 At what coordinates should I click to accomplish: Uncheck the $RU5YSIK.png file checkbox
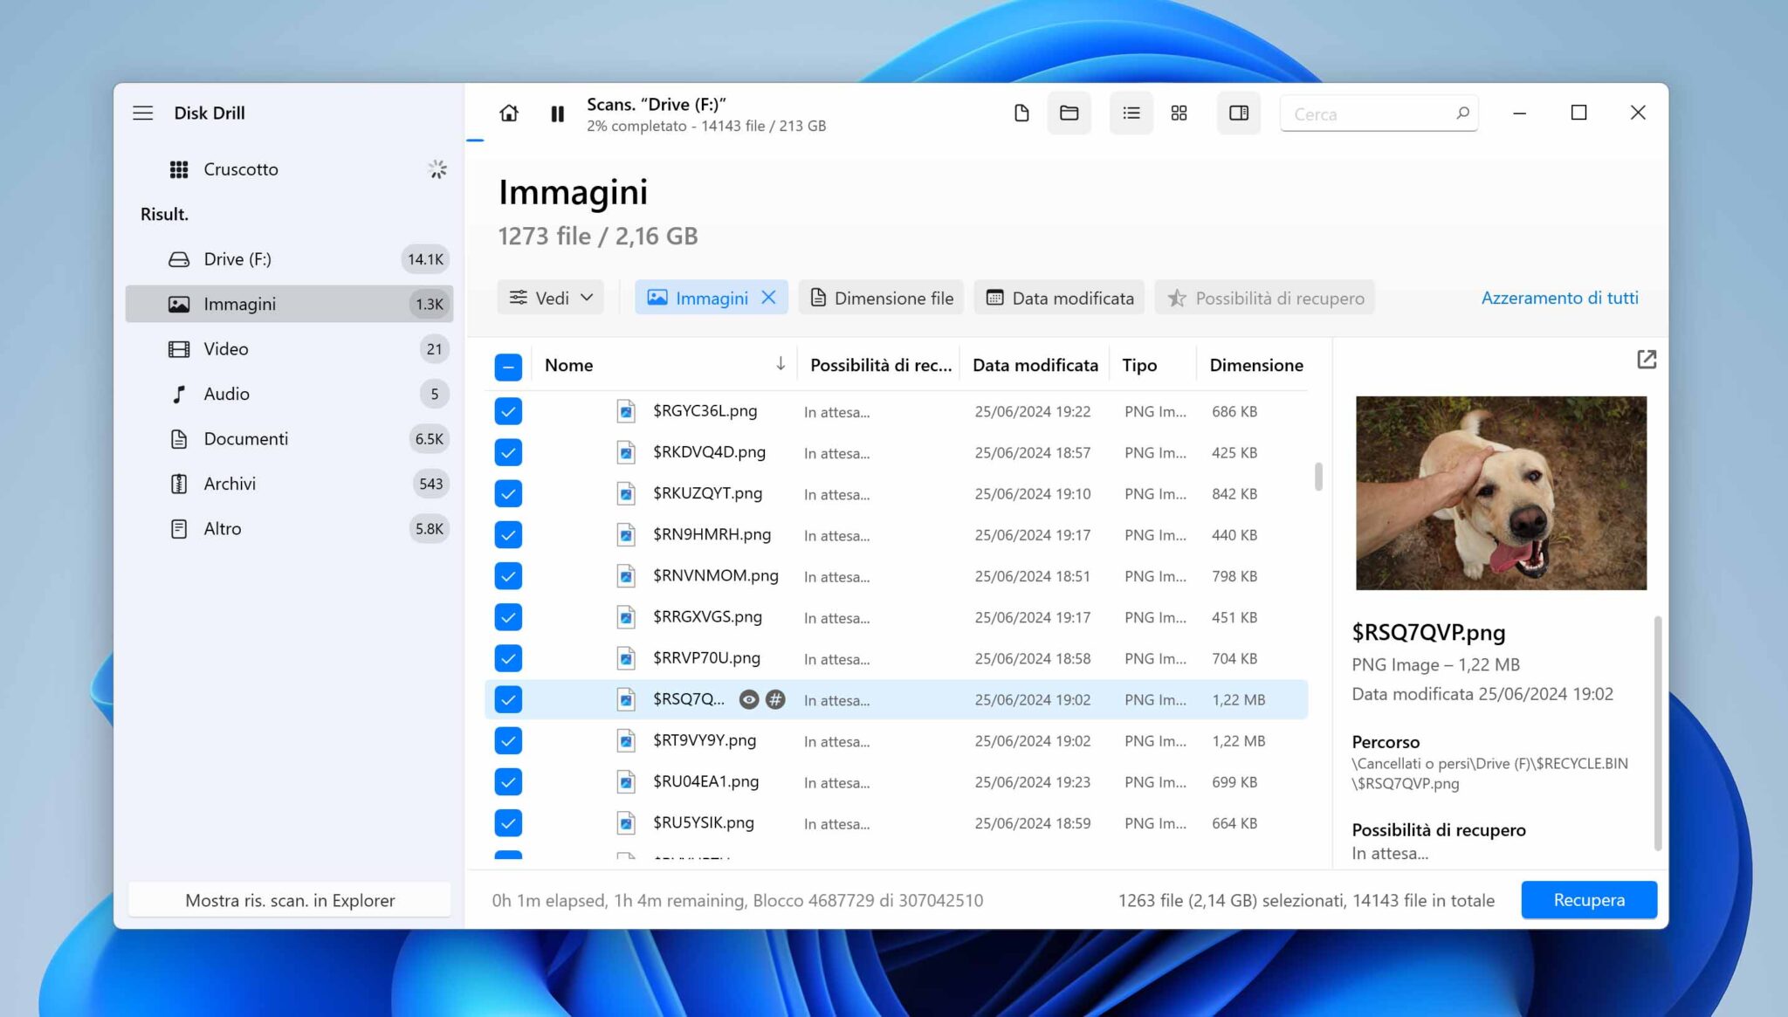(508, 823)
